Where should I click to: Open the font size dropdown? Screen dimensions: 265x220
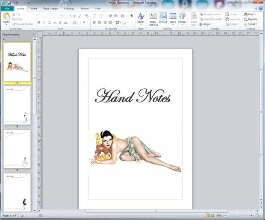(x=70, y=16)
